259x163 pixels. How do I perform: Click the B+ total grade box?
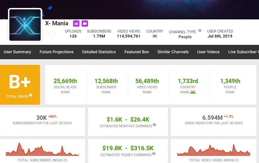tap(20, 85)
